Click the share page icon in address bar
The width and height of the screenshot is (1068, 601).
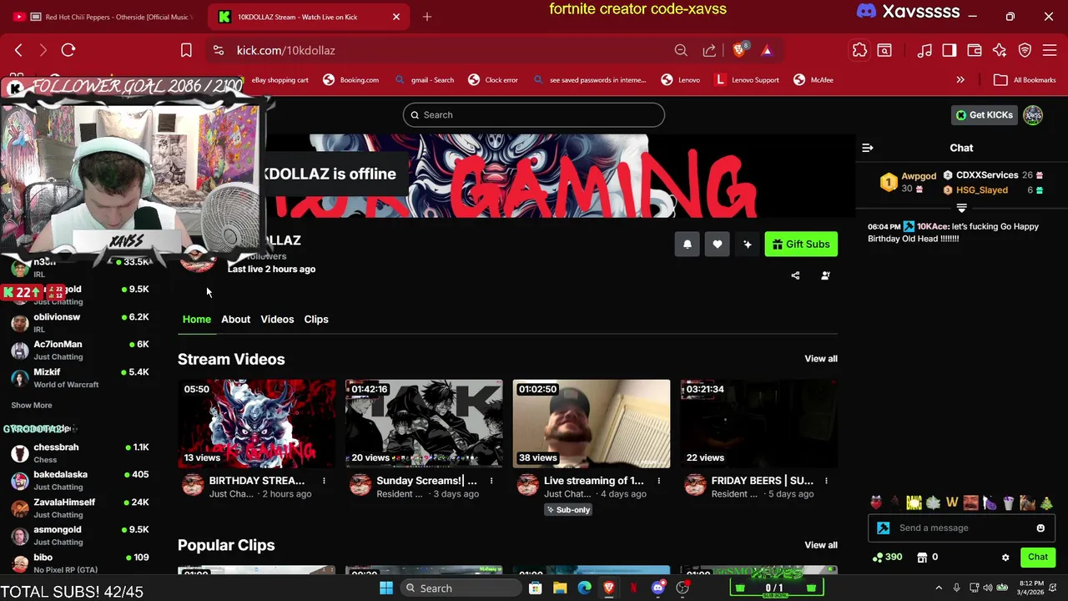click(709, 50)
